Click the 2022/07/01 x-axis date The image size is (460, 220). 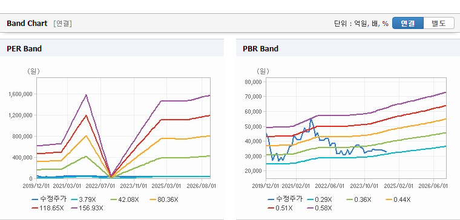click(100, 186)
